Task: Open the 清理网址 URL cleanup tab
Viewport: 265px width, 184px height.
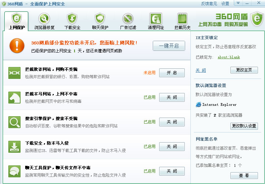Action: pyautogui.click(x=156, y=21)
